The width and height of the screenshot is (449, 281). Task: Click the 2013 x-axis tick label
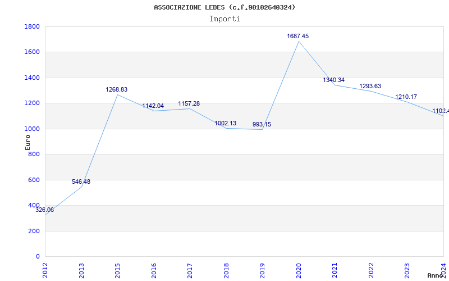point(81,270)
